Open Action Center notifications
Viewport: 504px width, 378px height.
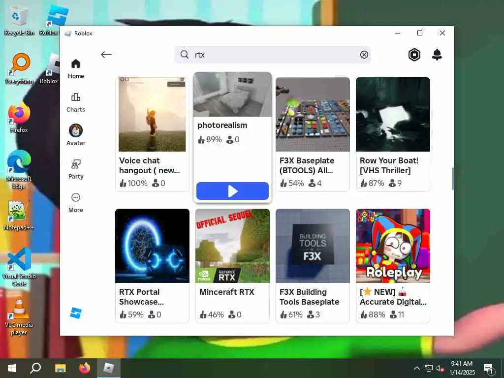point(488,368)
